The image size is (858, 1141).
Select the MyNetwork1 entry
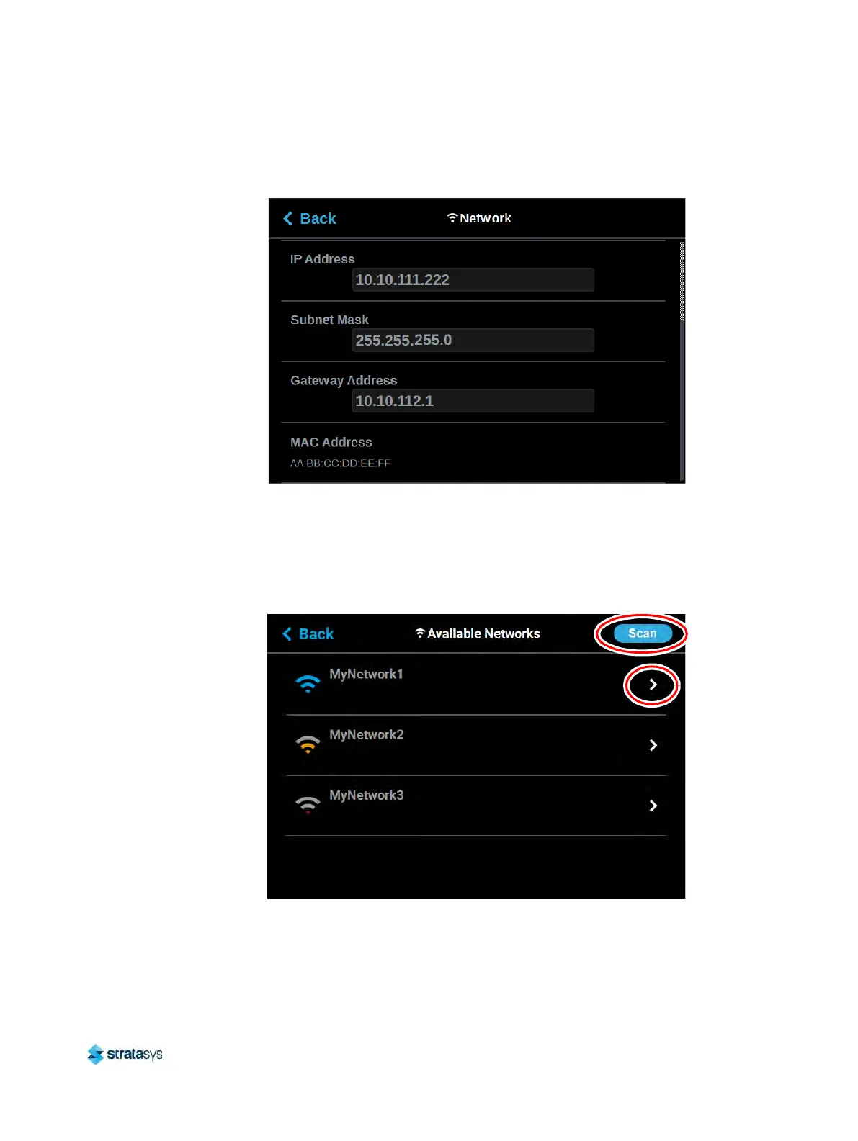[476, 685]
